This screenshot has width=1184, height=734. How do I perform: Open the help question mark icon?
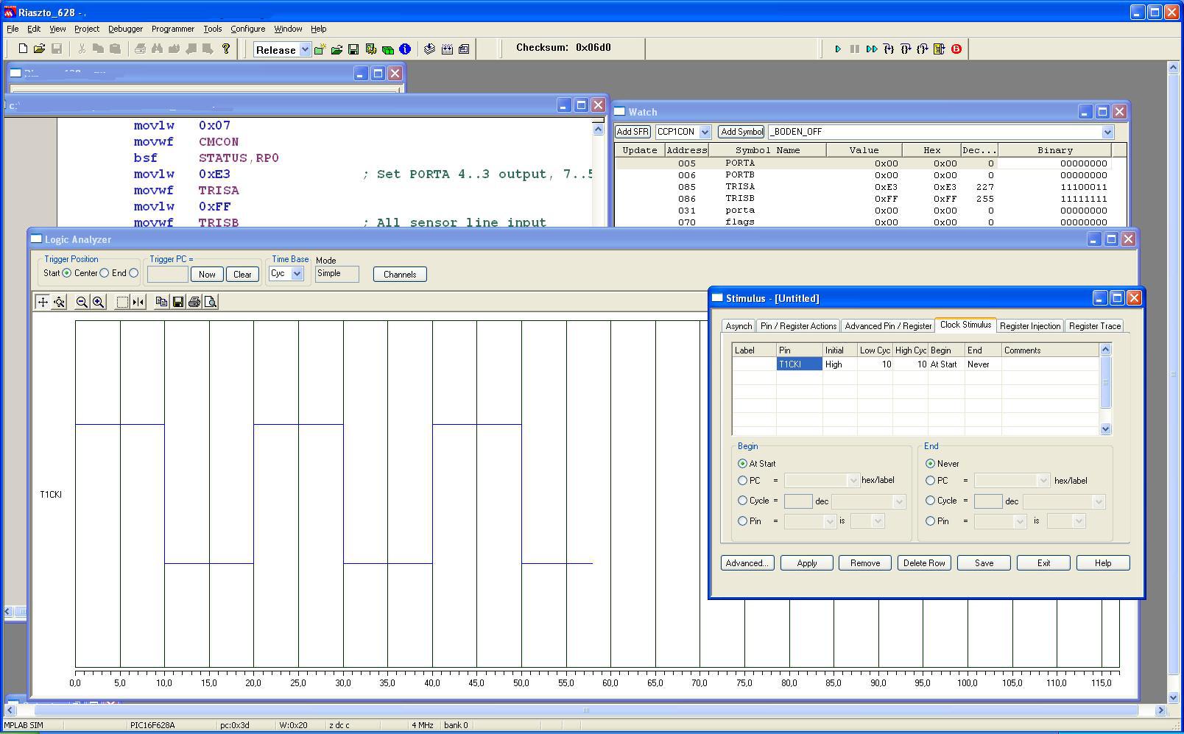click(x=226, y=49)
